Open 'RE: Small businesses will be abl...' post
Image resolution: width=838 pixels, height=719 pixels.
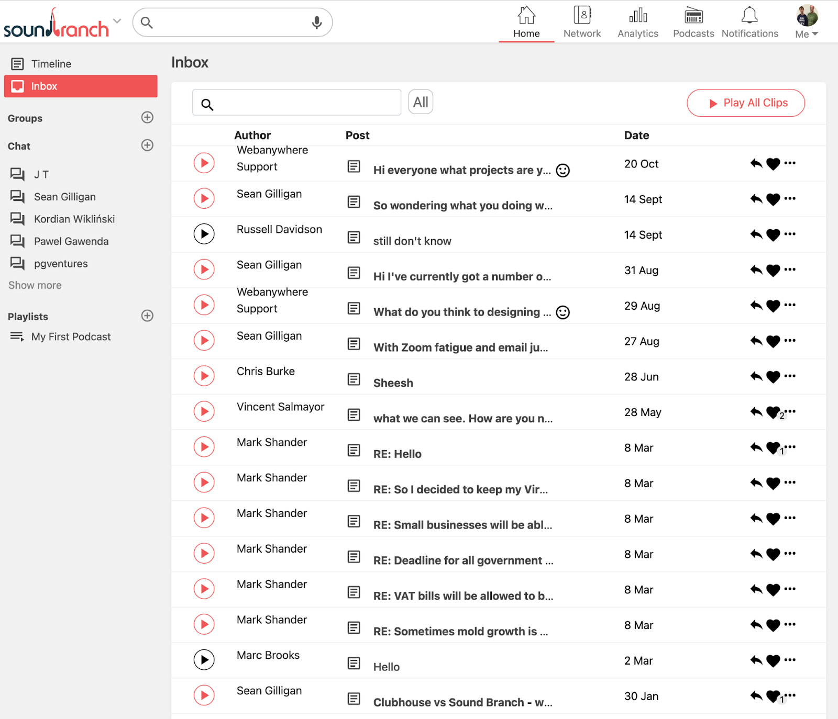pos(462,525)
